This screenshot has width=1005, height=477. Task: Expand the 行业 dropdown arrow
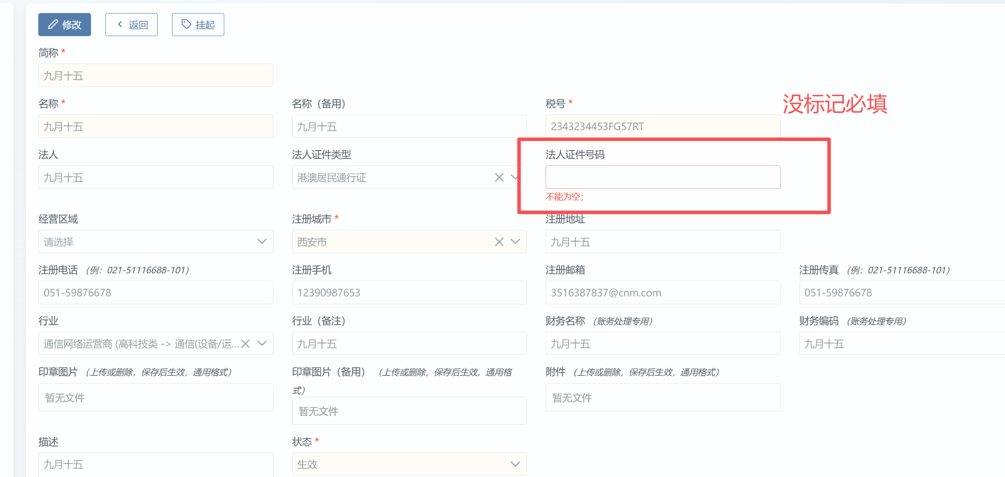pos(262,343)
